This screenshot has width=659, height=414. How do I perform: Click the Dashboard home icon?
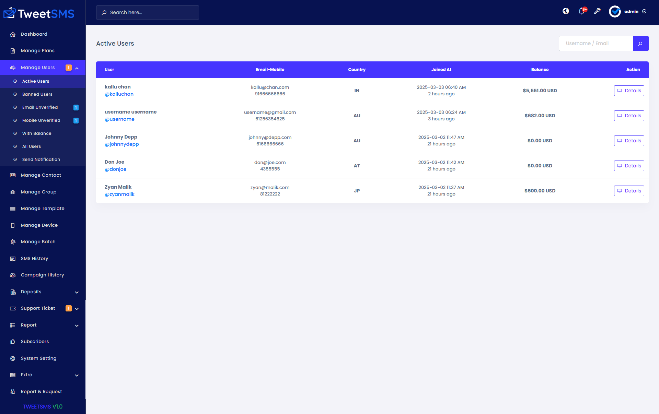[x=13, y=34]
